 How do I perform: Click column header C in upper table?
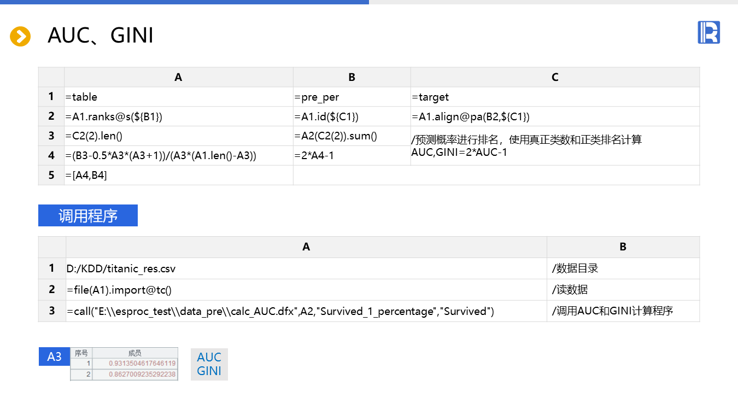click(554, 77)
